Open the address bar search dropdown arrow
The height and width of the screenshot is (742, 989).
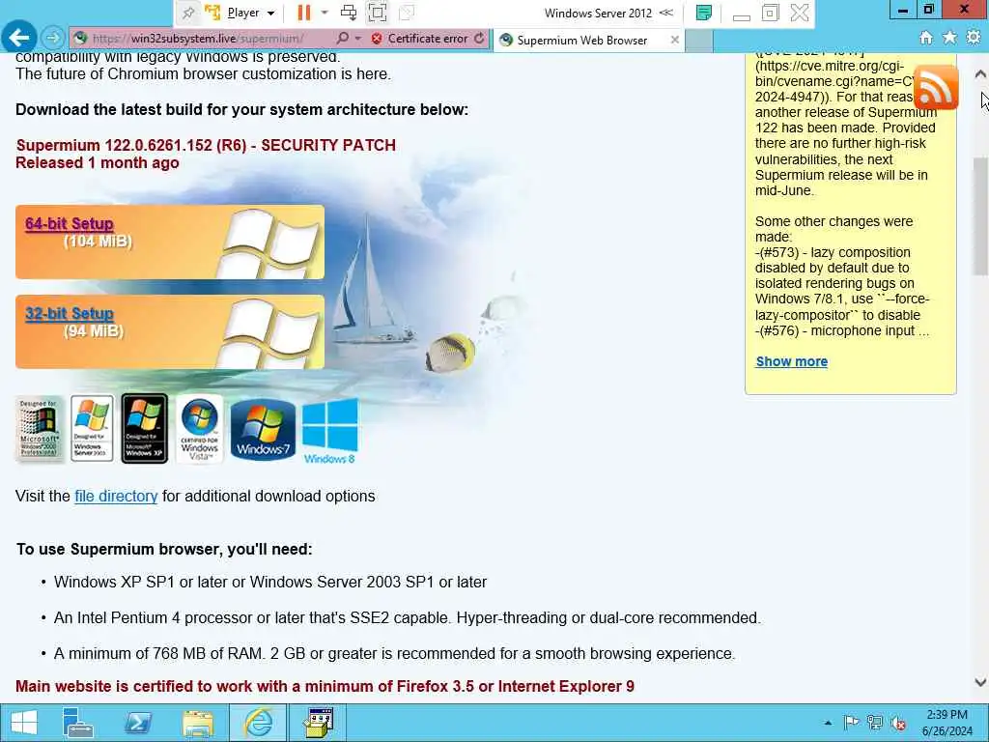[x=357, y=39]
